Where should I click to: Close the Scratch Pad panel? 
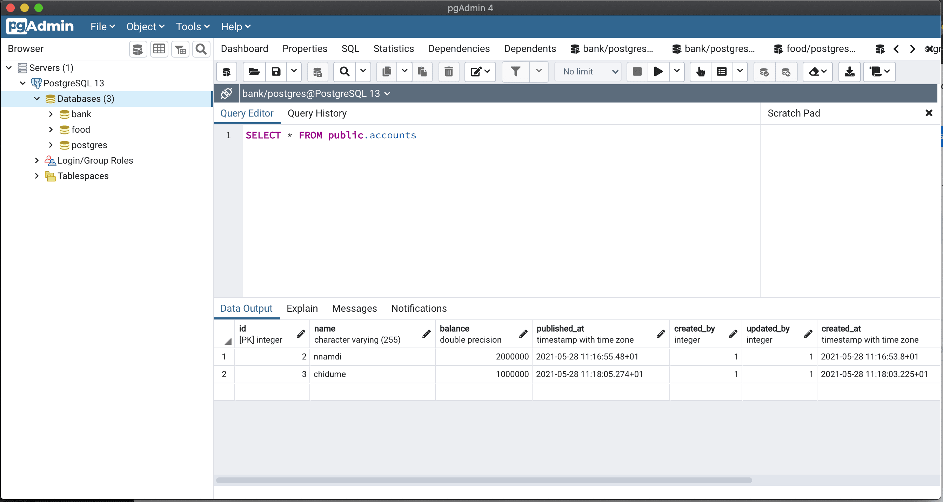pyautogui.click(x=929, y=113)
